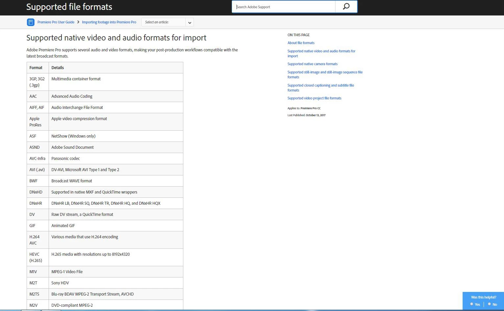Click the 'Panasonic codec' details cell
Image resolution: width=504 pixels, height=311 pixels.
click(116, 159)
